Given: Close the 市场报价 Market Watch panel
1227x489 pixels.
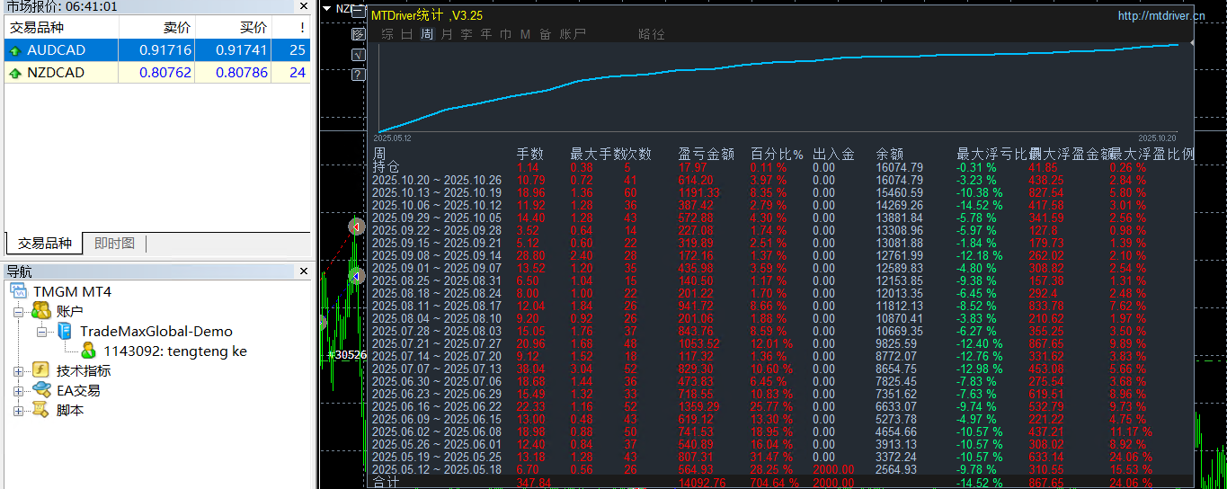Looking at the screenshot, I should tap(305, 6).
